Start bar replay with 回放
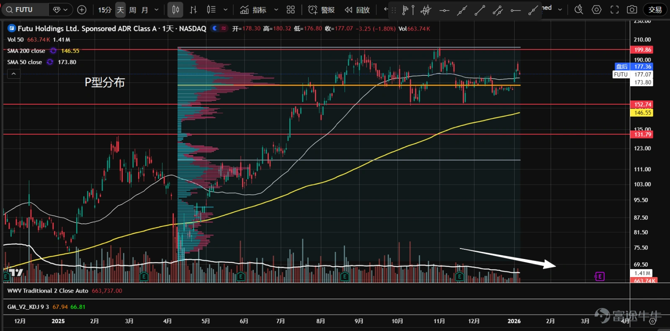Viewport: 670px width, 331px height. (357, 10)
